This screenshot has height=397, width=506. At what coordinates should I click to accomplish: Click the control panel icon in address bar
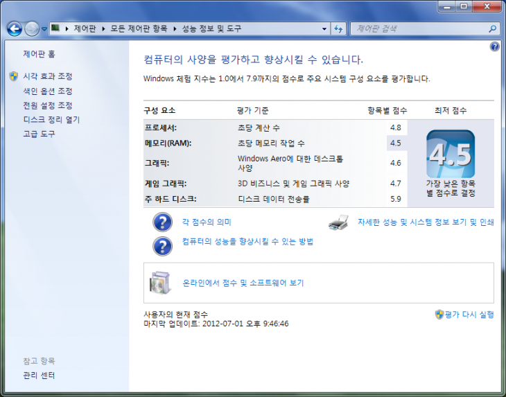point(55,28)
